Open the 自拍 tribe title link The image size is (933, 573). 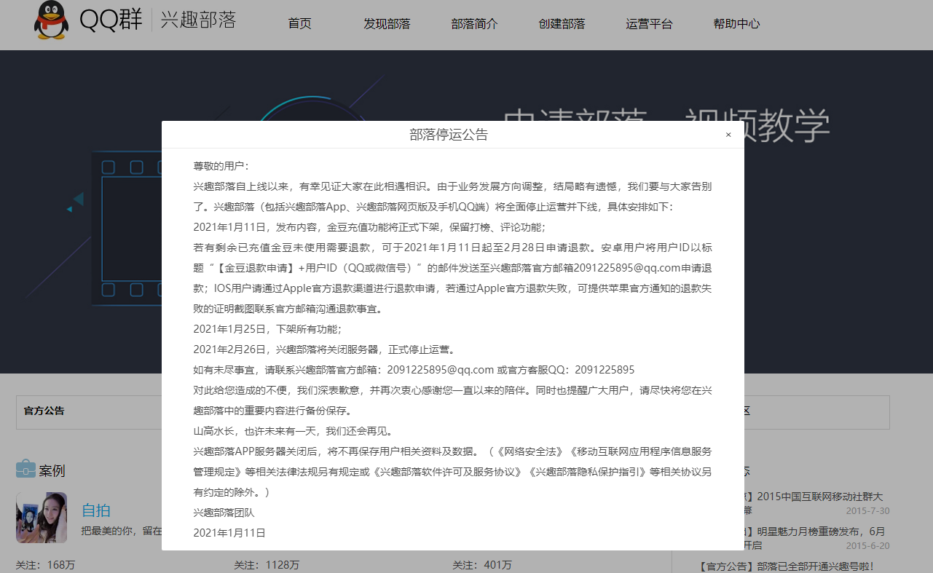coord(96,510)
